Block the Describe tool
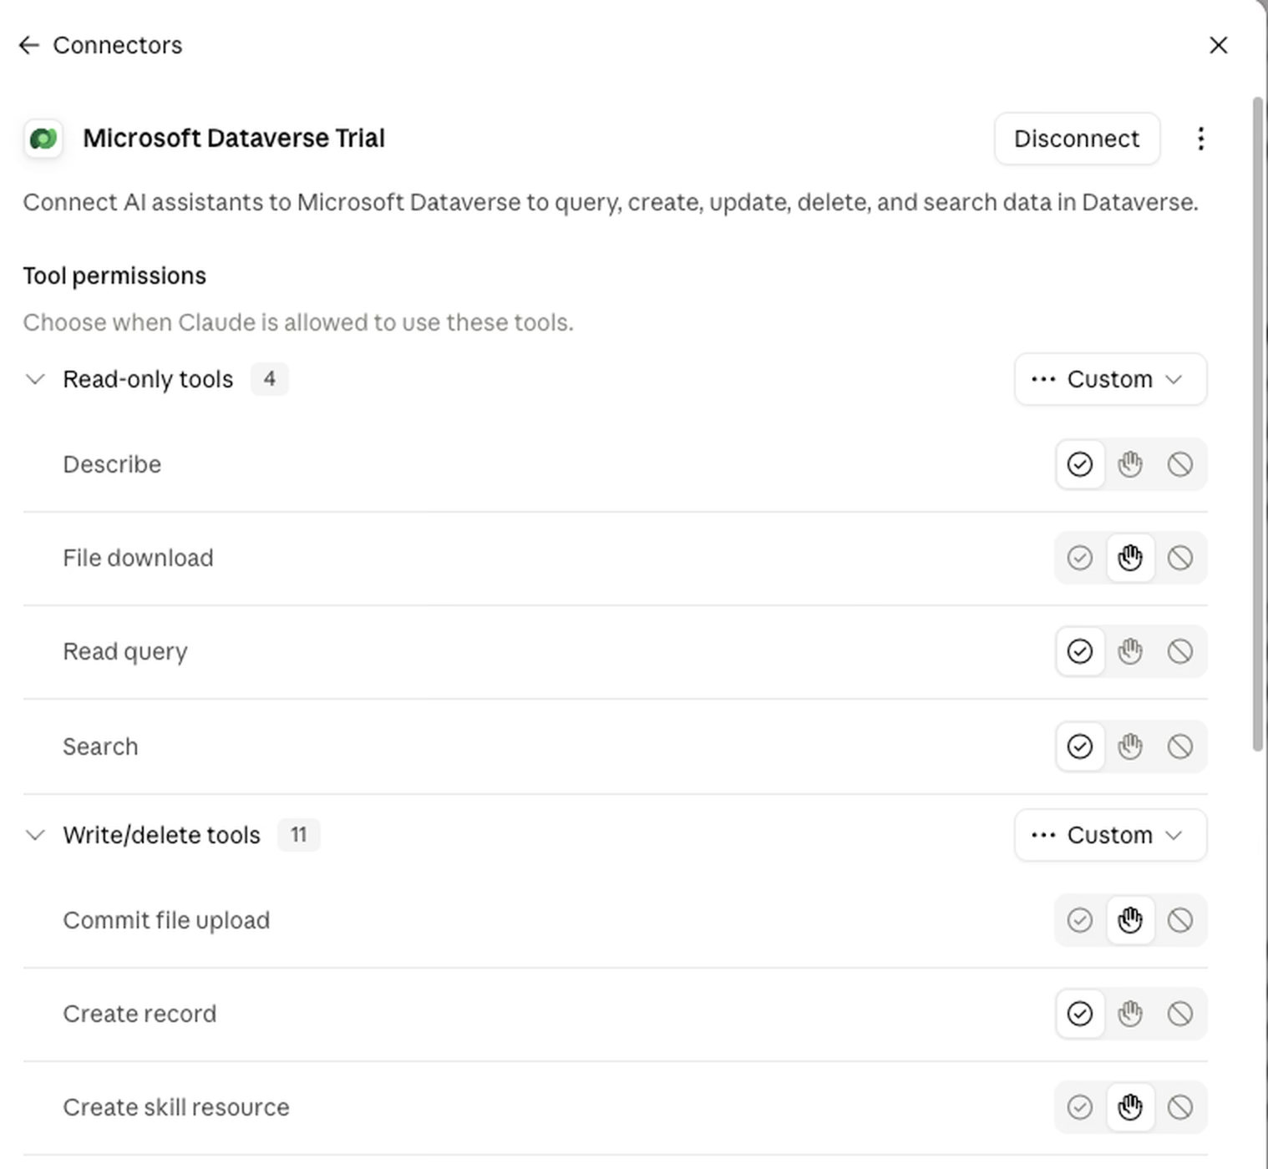The height and width of the screenshot is (1169, 1268). 1180,464
